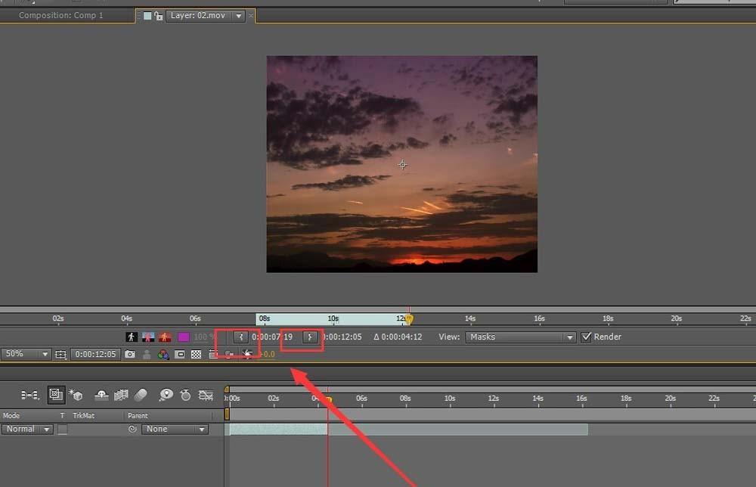Open the Graph Editor icon
This screenshot has width=756, height=487.
pyautogui.click(x=205, y=395)
